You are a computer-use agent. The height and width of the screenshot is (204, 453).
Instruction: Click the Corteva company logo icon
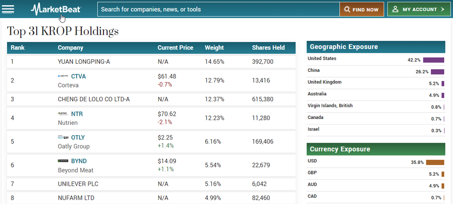(x=63, y=76)
